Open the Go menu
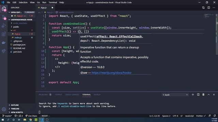The width and height of the screenshot is (218, 122). pyautogui.click(x=38, y=2)
